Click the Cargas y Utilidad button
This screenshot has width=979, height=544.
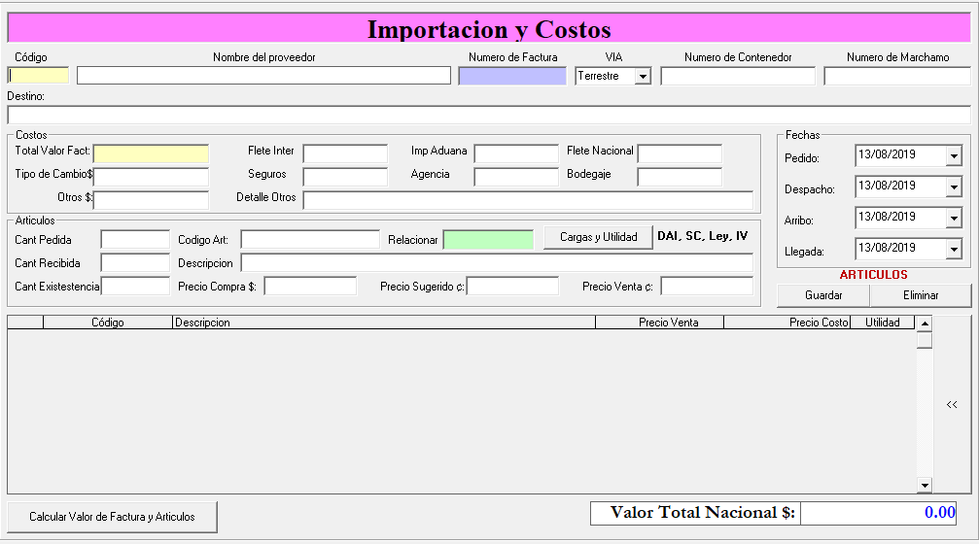pyautogui.click(x=598, y=238)
